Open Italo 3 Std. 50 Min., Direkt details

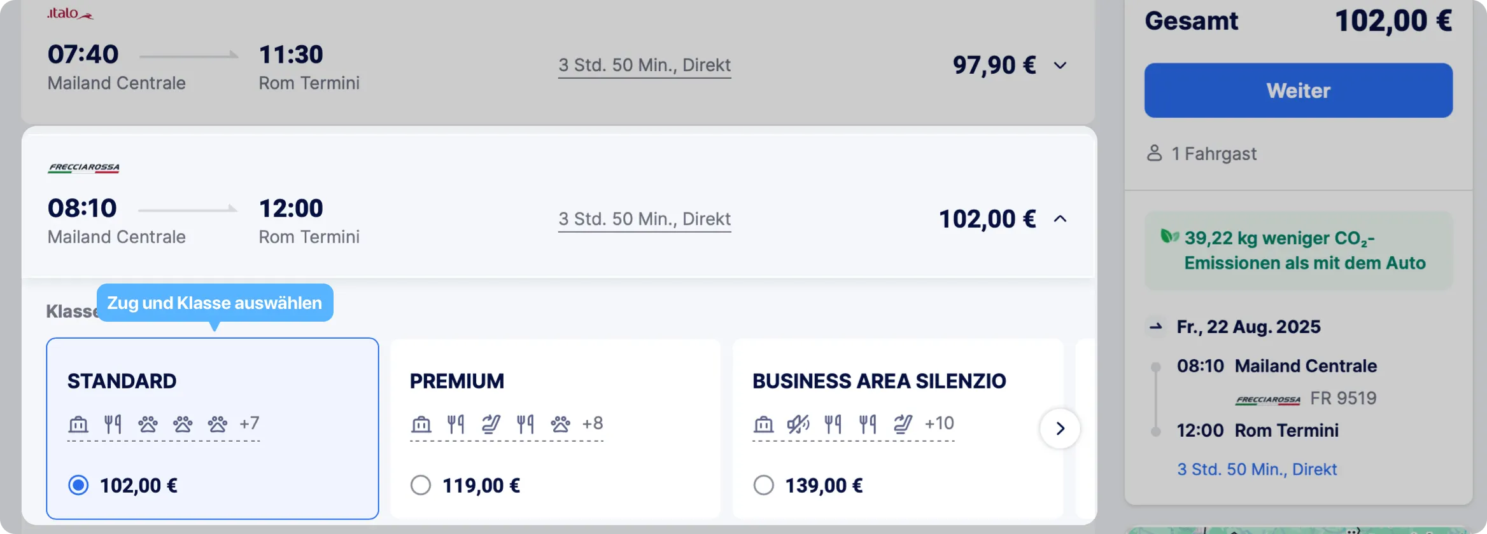(644, 65)
